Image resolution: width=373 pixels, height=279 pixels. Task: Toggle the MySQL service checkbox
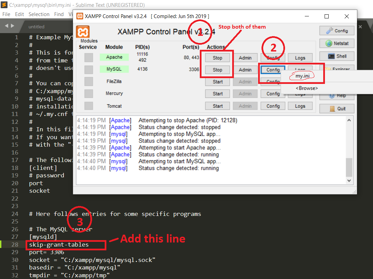[x=89, y=70]
